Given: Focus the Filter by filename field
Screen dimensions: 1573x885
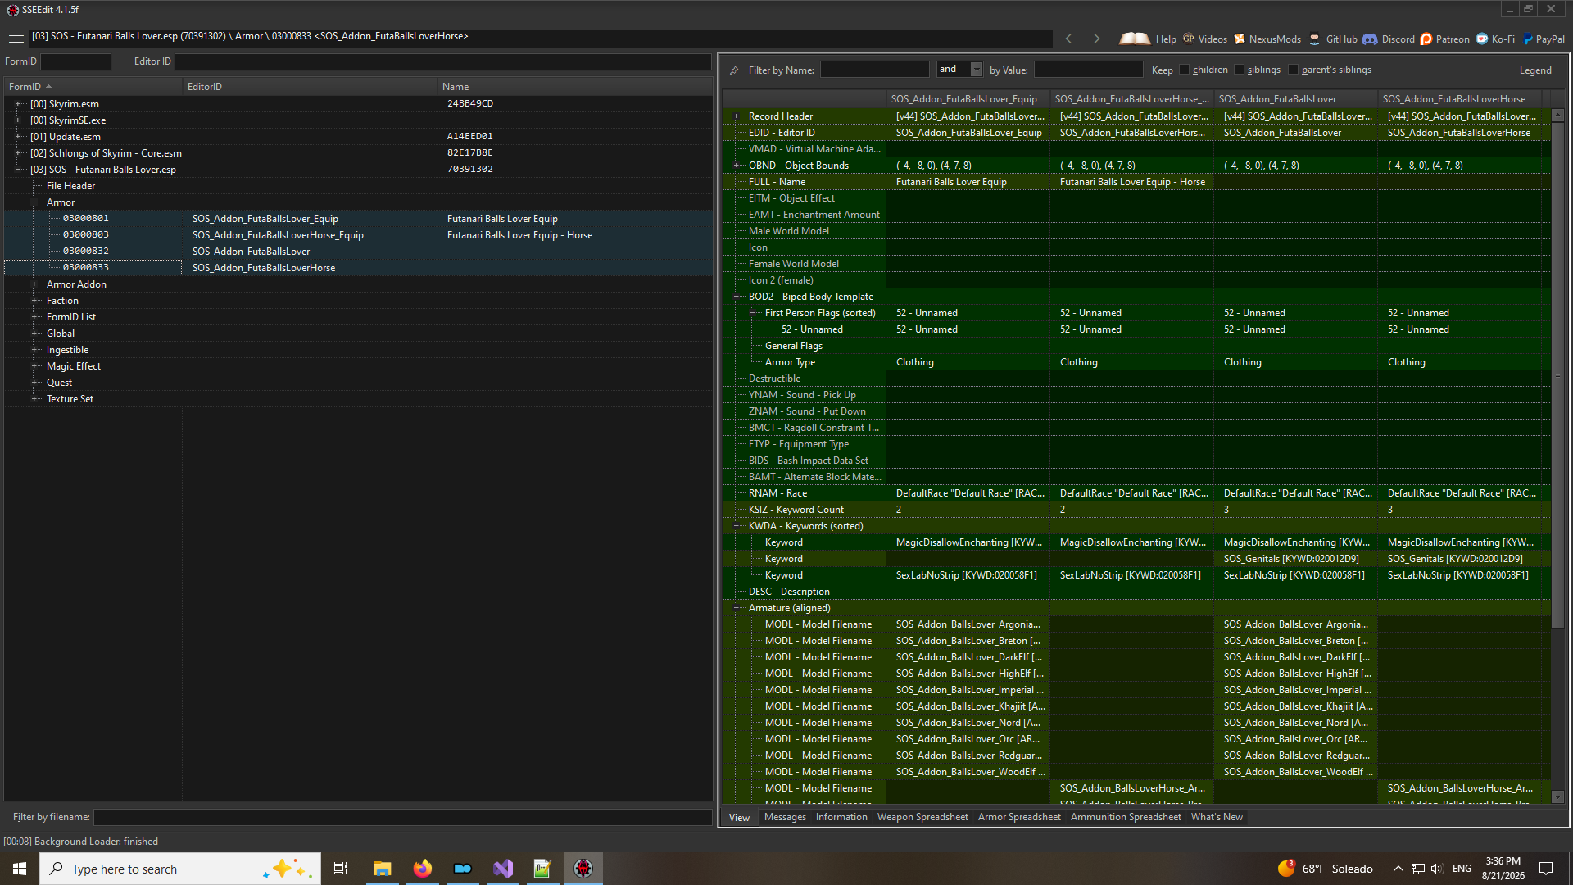Looking at the screenshot, I should point(402,817).
